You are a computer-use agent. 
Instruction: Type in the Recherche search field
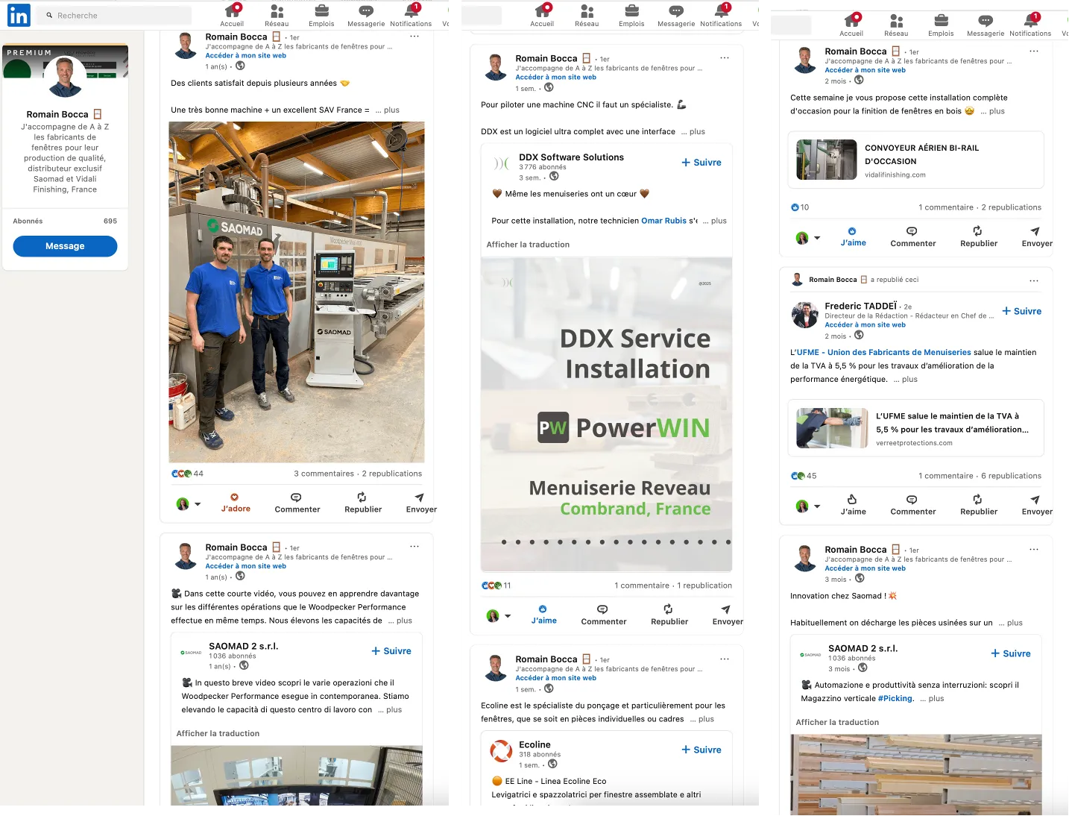pos(119,15)
